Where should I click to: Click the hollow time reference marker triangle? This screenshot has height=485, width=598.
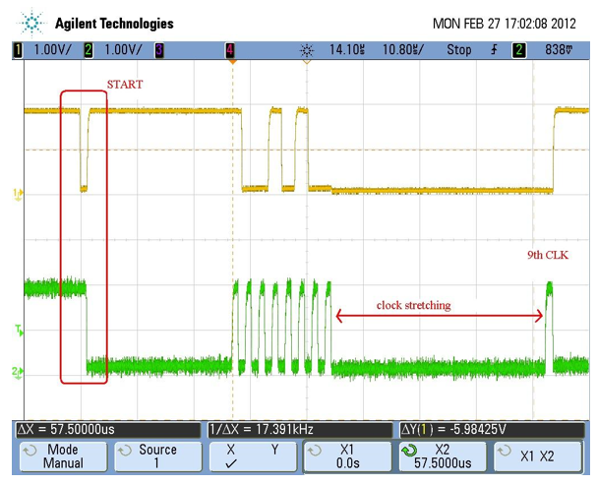pyautogui.click(x=307, y=61)
